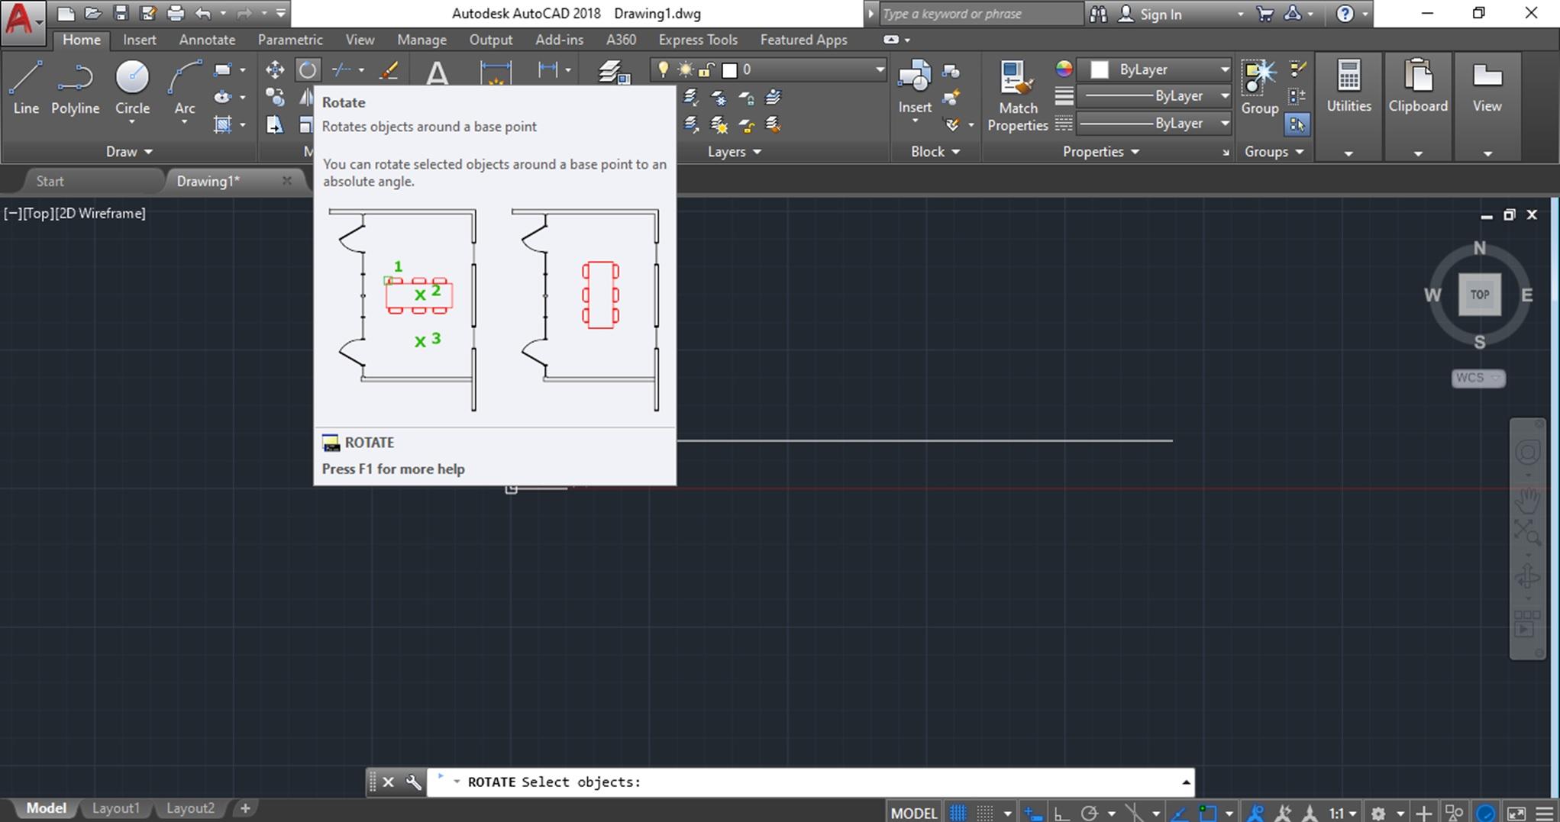This screenshot has height=822, width=1560.
Task: Add new layout with plus button
Action: (x=245, y=808)
